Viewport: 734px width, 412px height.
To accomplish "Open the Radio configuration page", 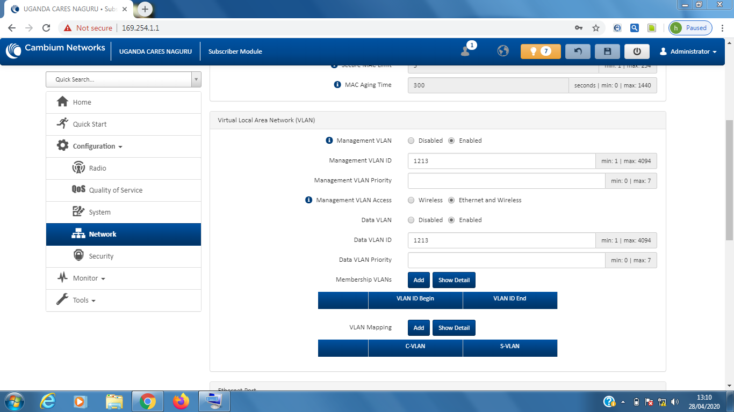I will click(97, 168).
